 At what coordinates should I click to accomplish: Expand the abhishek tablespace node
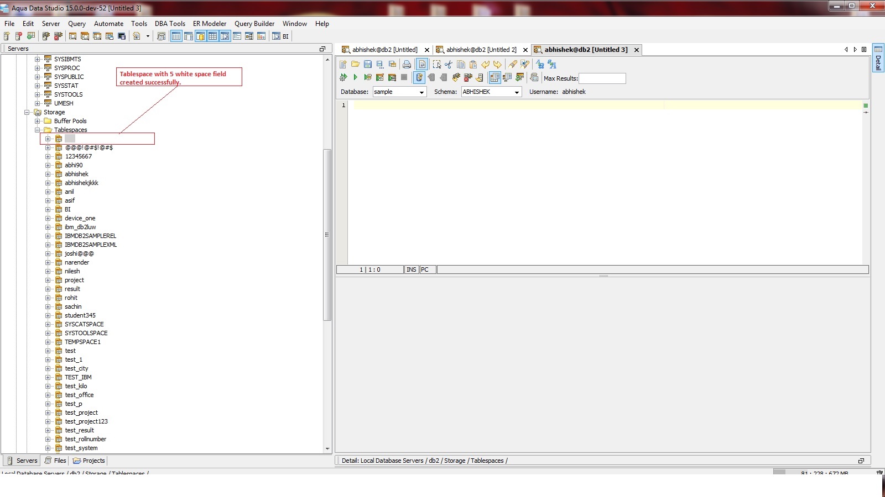pyautogui.click(x=48, y=175)
